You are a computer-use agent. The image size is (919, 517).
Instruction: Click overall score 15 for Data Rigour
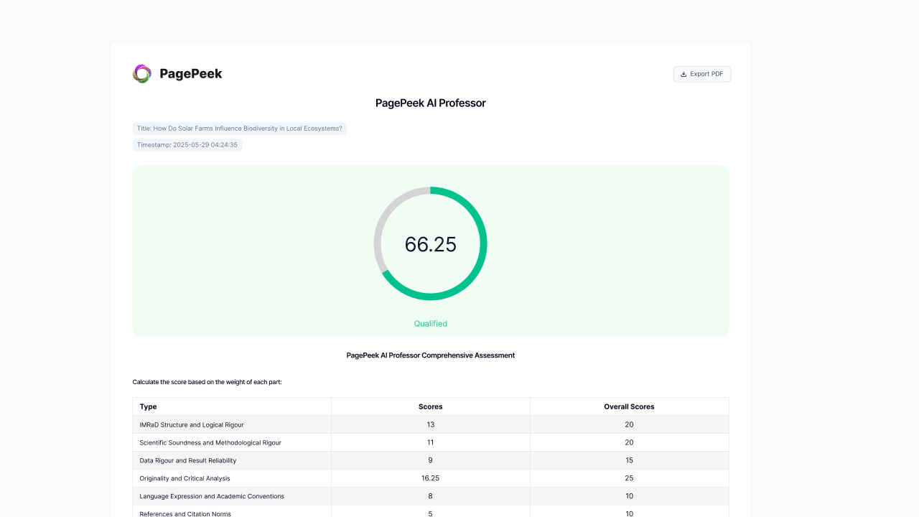[x=629, y=460]
